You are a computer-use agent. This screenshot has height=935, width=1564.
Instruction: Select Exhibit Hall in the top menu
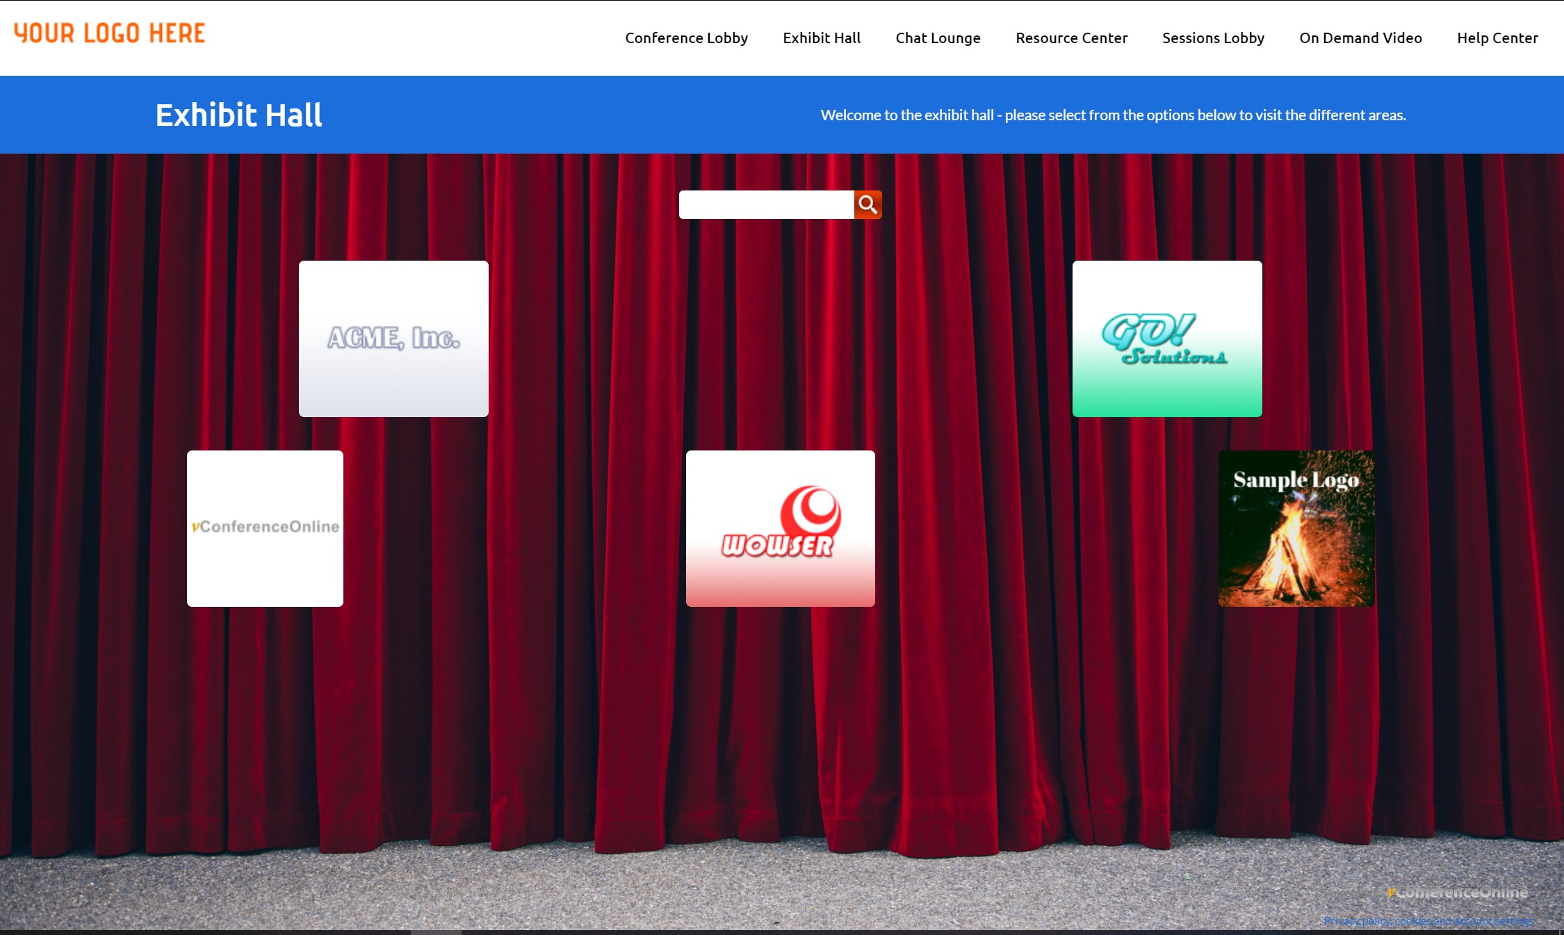(822, 38)
